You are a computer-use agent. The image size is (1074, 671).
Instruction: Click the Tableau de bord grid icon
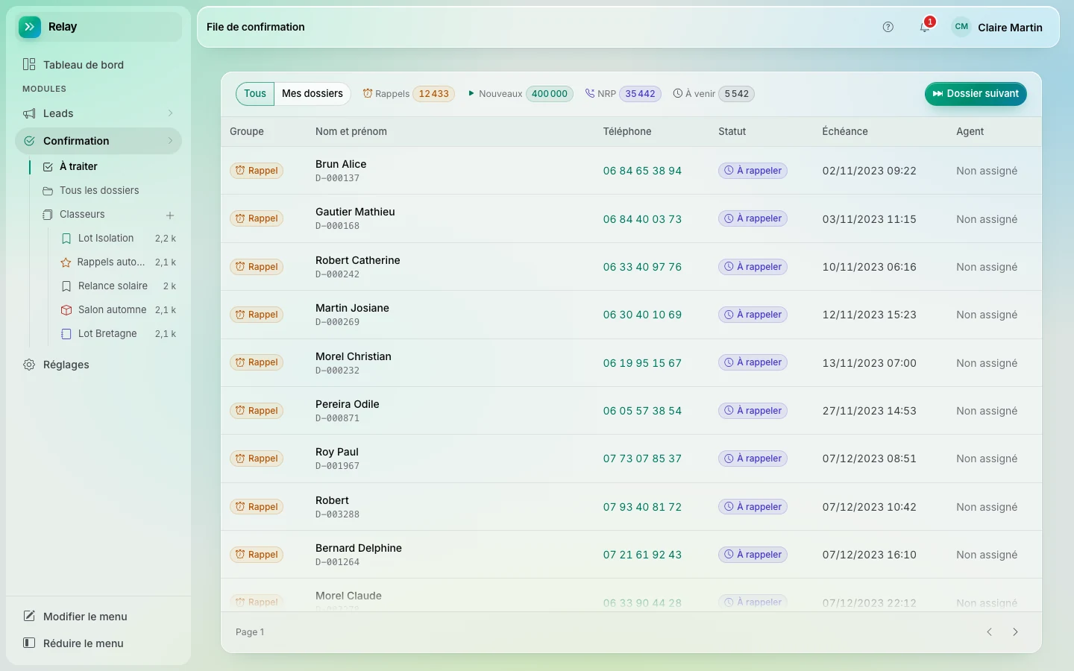point(29,65)
